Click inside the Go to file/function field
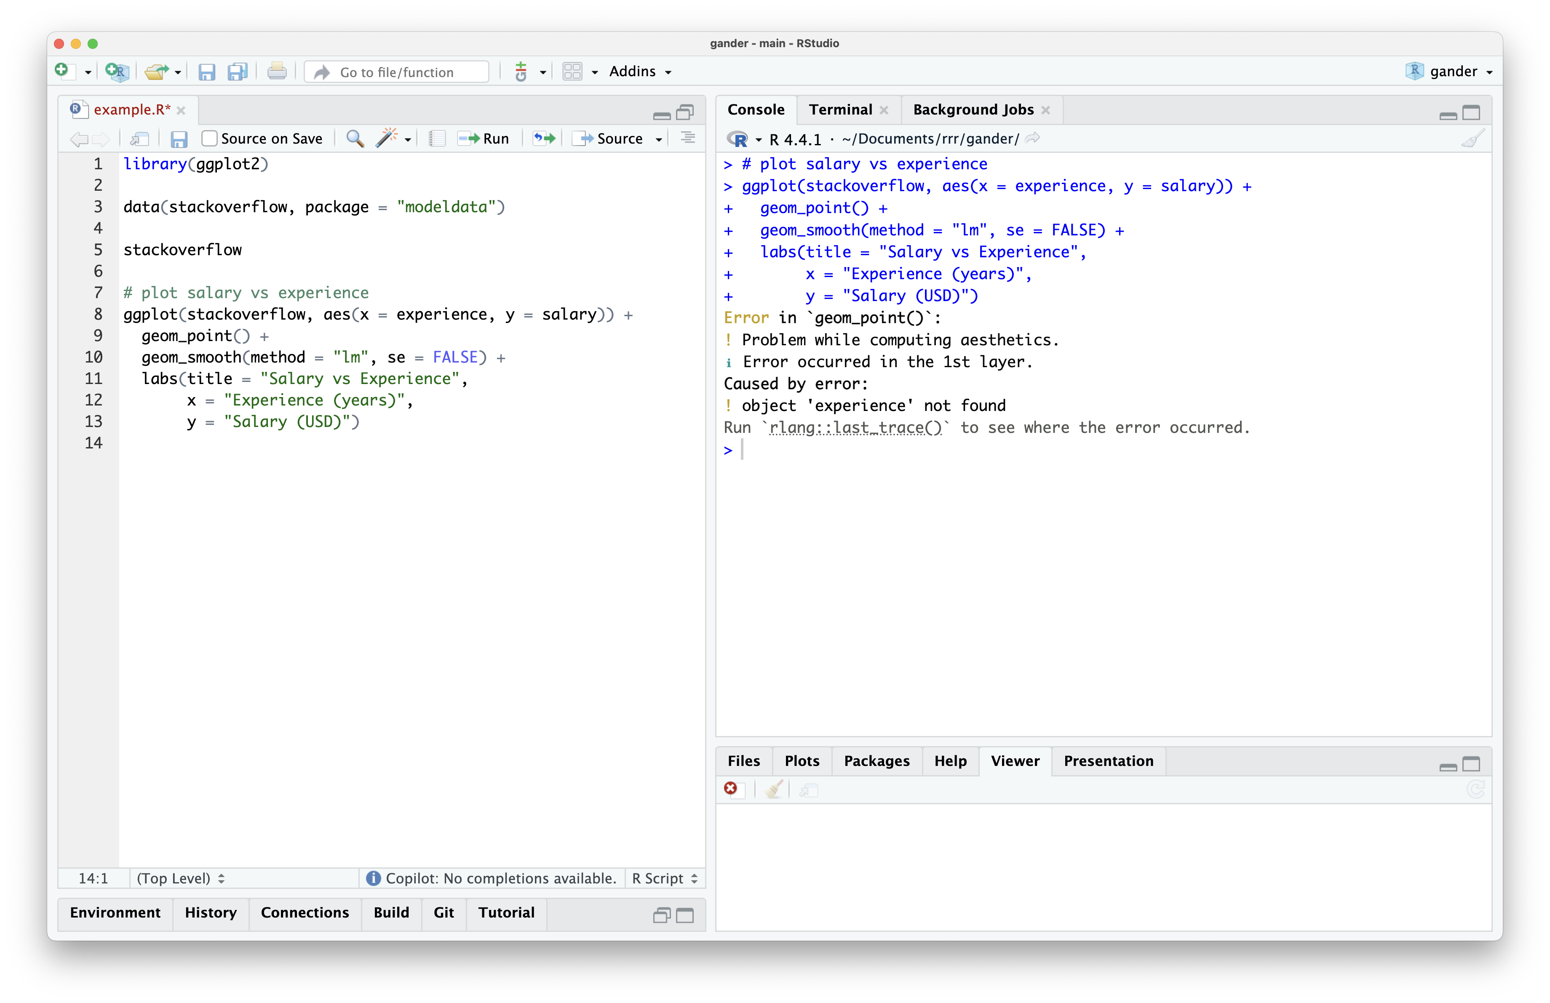1550x1003 pixels. 397,72
